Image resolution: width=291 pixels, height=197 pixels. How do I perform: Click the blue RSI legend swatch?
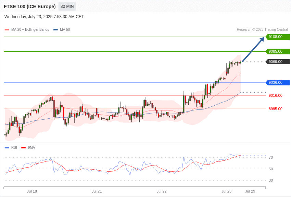(x=7, y=148)
